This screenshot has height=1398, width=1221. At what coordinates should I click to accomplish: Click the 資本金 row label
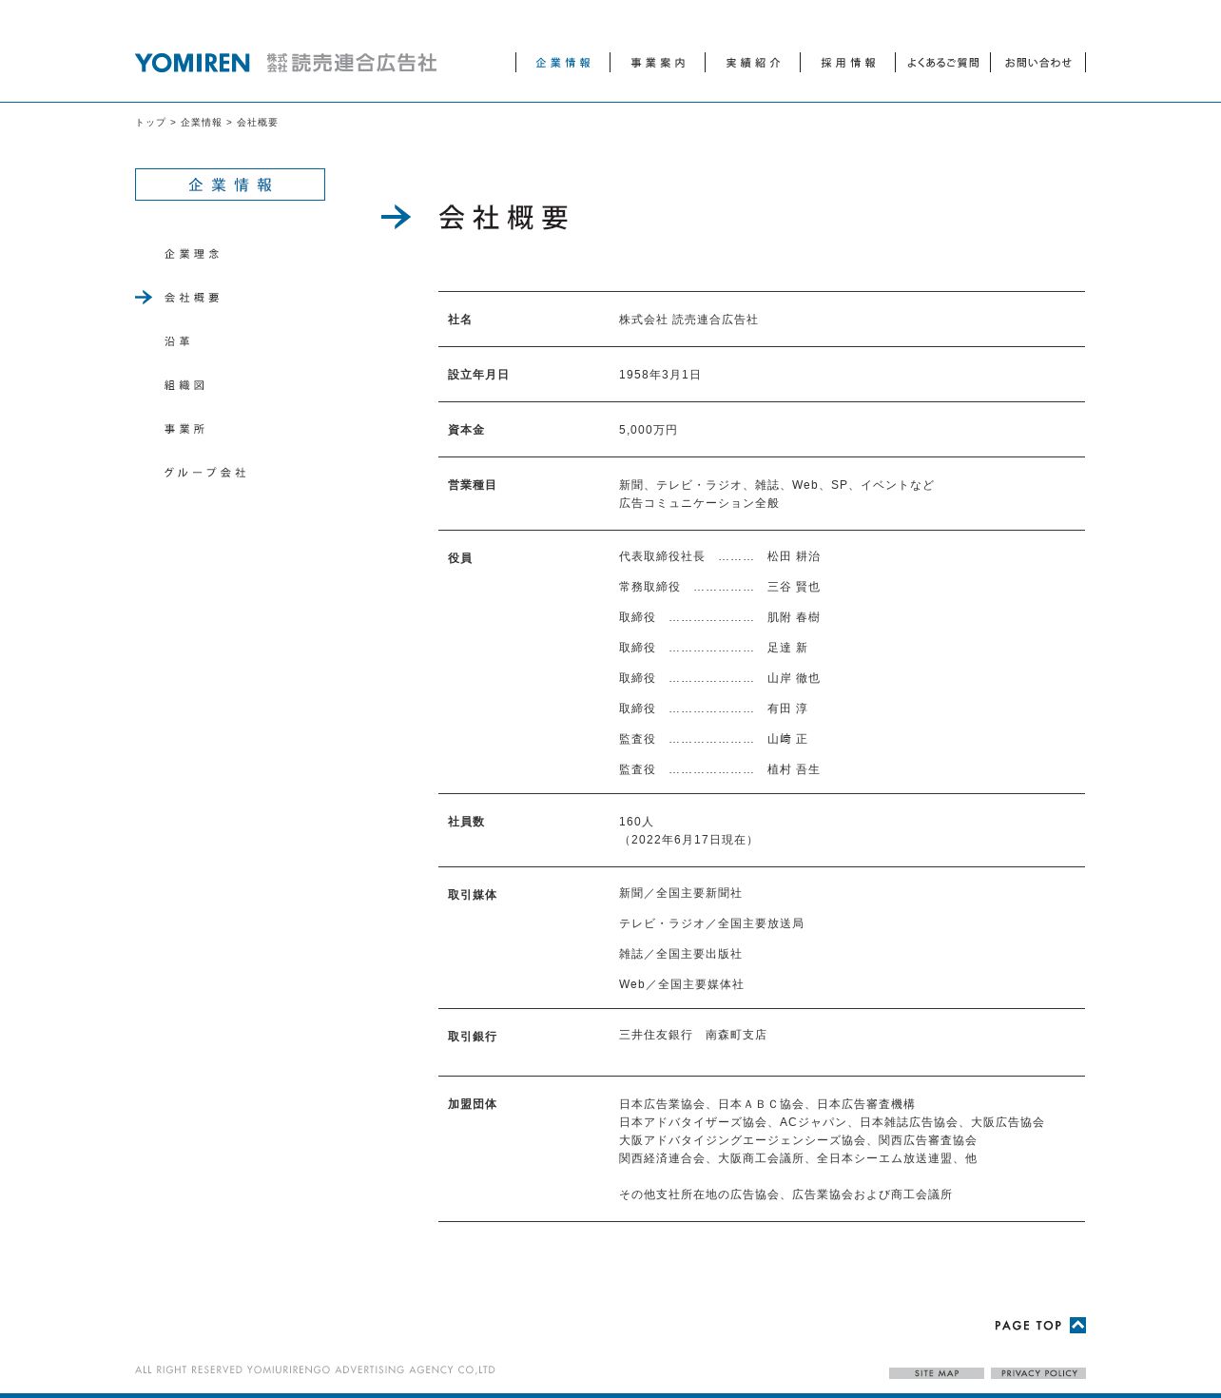point(466,430)
